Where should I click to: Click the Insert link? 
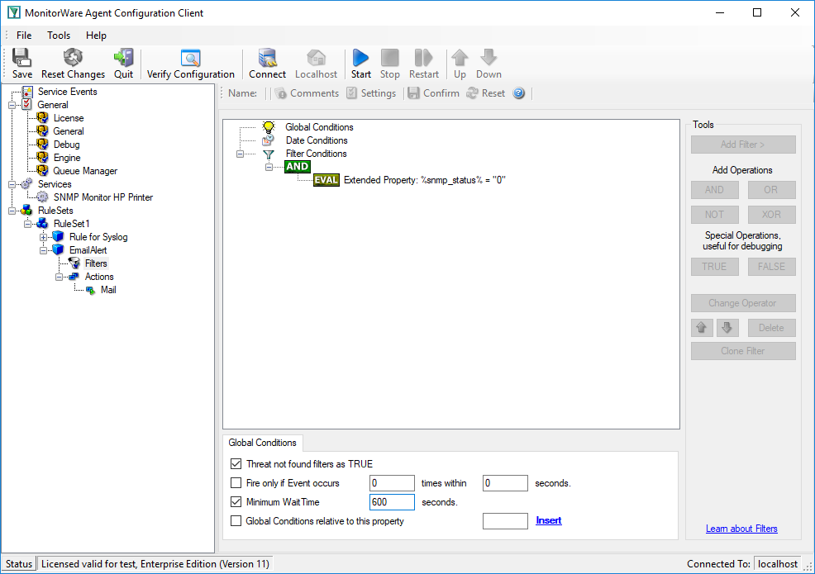pyautogui.click(x=549, y=520)
